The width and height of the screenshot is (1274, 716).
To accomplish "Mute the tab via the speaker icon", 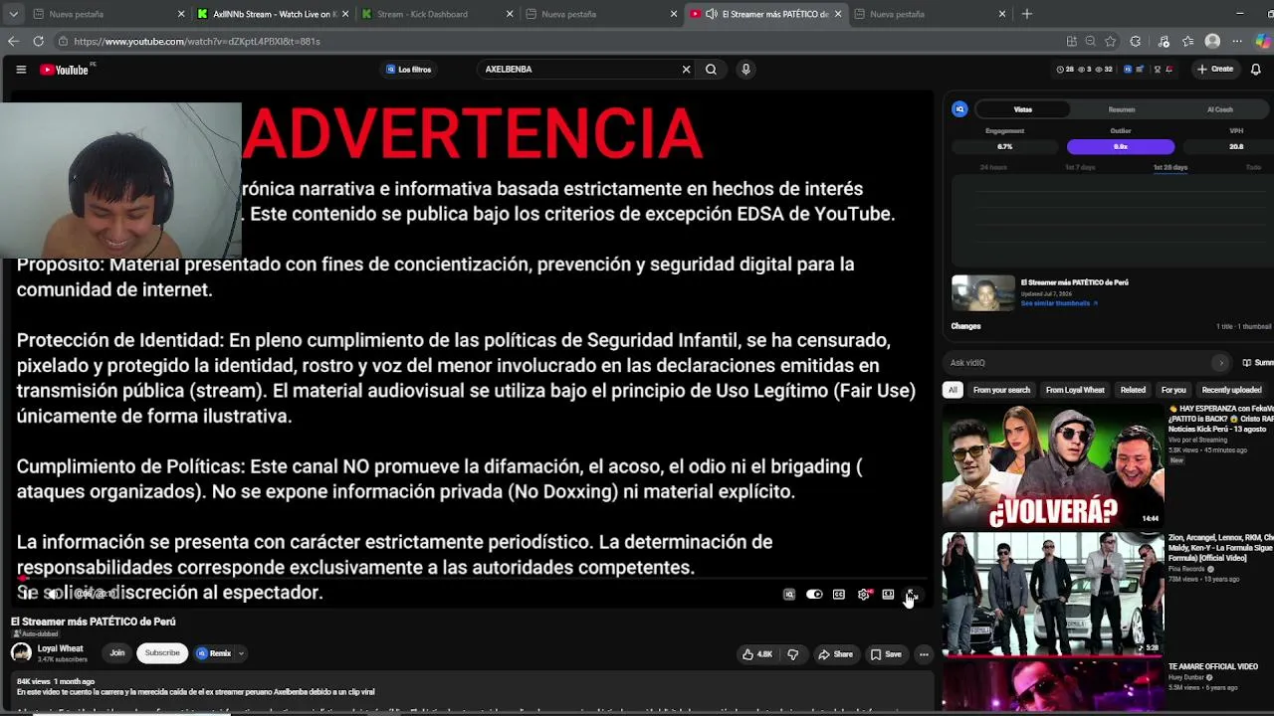I will click(712, 14).
